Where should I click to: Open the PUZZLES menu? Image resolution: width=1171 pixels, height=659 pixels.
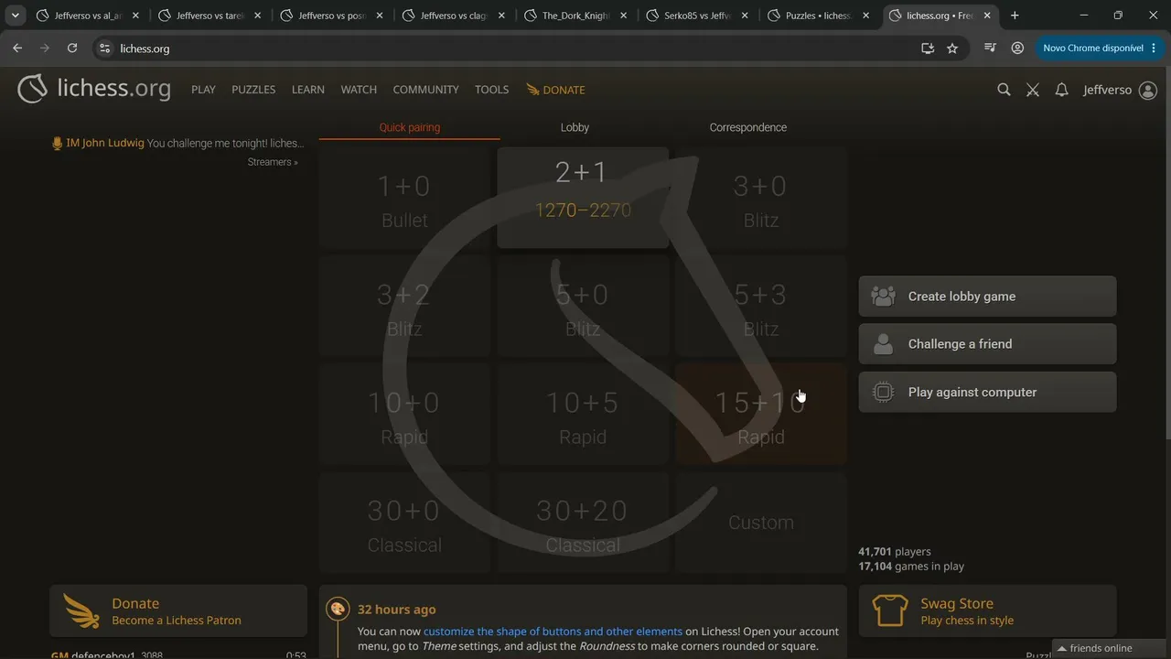253,90
